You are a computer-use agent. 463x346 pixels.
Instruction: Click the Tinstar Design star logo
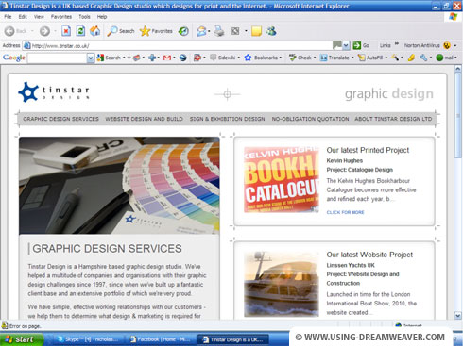[28, 92]
